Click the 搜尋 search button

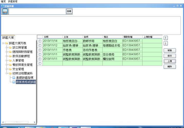pos(69,12)
